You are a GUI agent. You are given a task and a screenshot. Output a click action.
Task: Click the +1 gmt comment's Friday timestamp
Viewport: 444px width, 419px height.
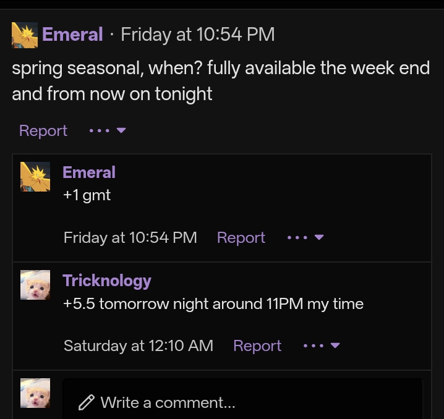point(130,238)
